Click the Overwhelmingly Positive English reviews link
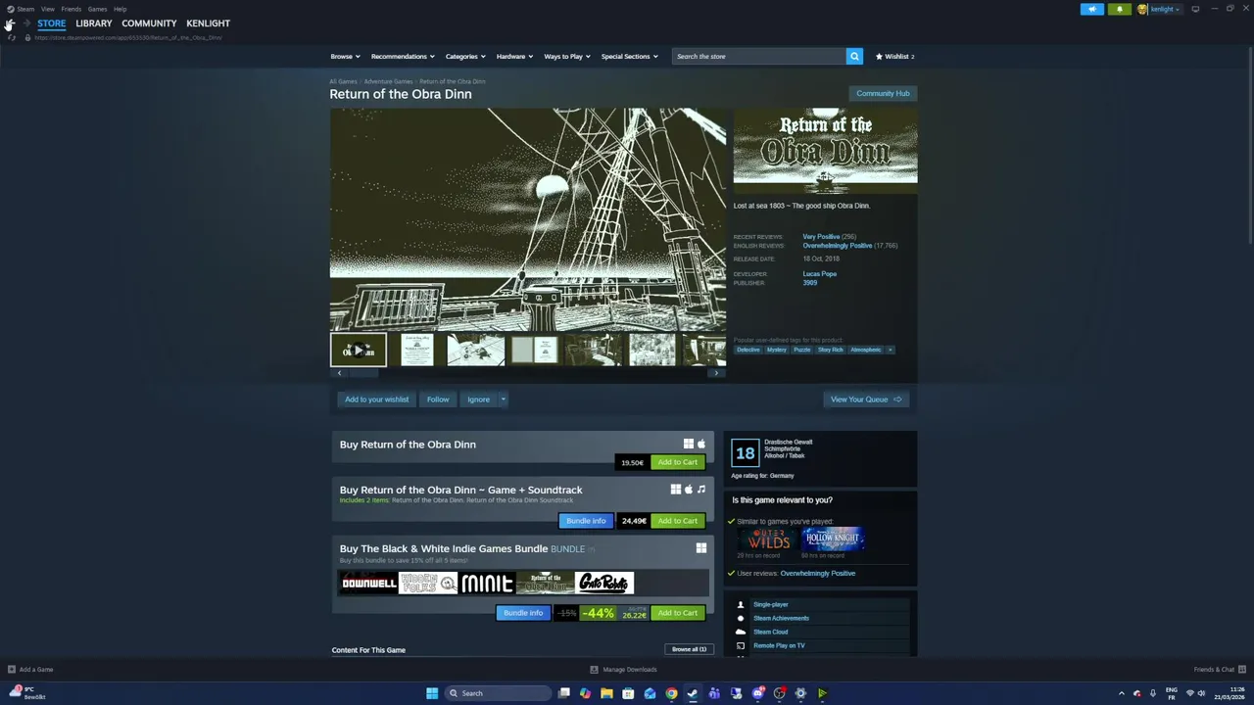 click(x=838, y=246)
